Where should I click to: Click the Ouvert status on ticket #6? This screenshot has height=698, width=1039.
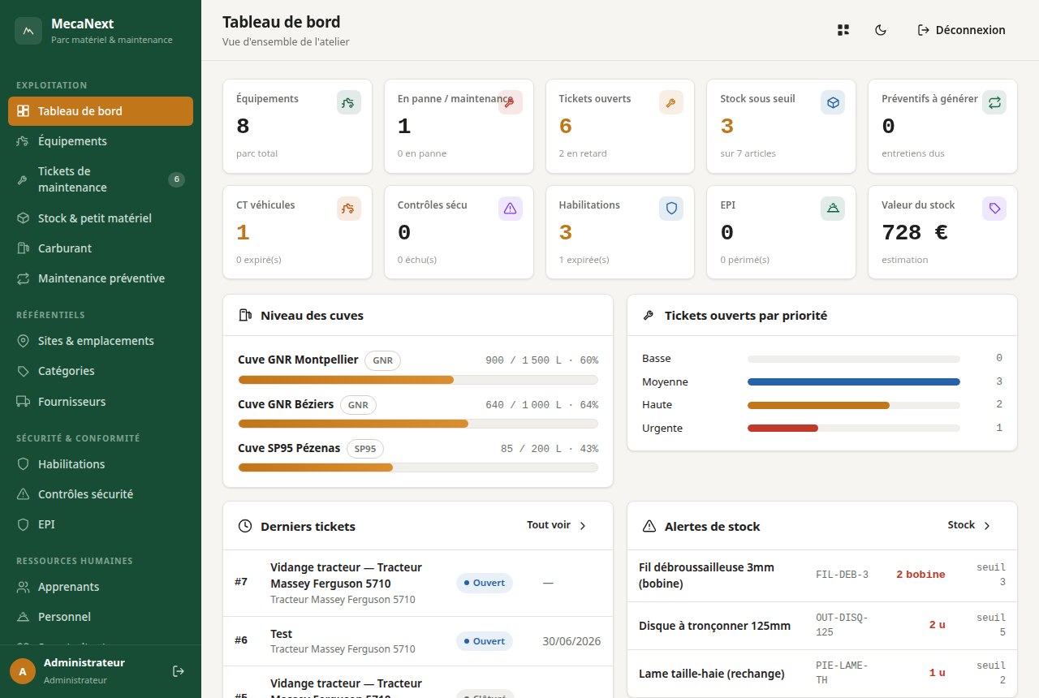tap(485, 641)
